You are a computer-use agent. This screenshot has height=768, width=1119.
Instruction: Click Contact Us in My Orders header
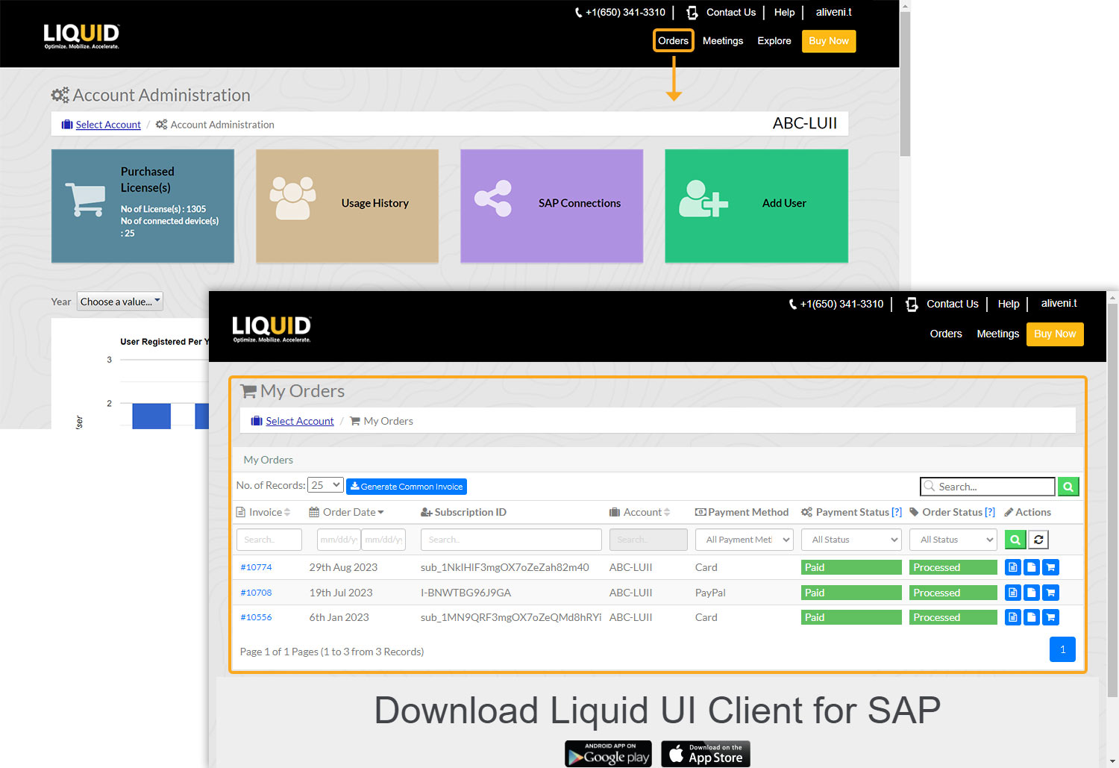click(x=953, y=304)
